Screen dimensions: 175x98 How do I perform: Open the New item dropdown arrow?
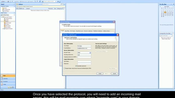(6, 1)
